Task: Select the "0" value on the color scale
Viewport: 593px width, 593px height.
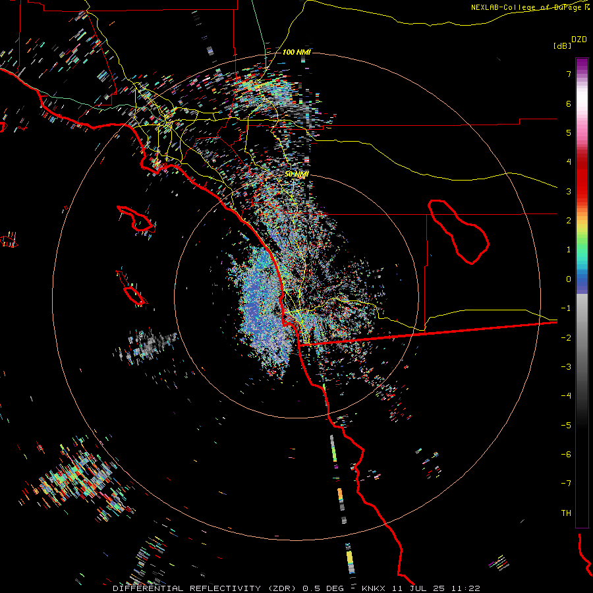Action: (x=569, y=279)
